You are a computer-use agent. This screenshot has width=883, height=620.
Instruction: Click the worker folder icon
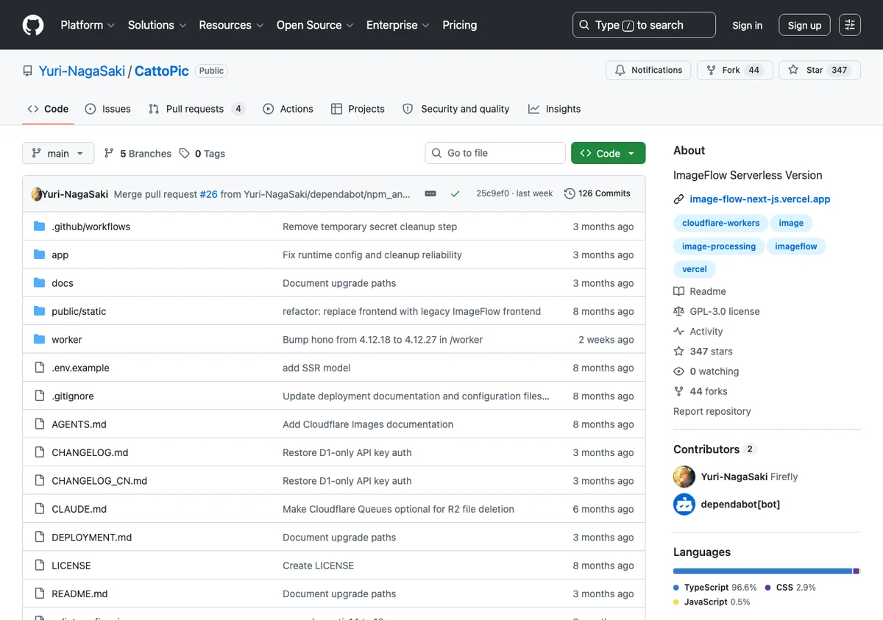[40, 339]
